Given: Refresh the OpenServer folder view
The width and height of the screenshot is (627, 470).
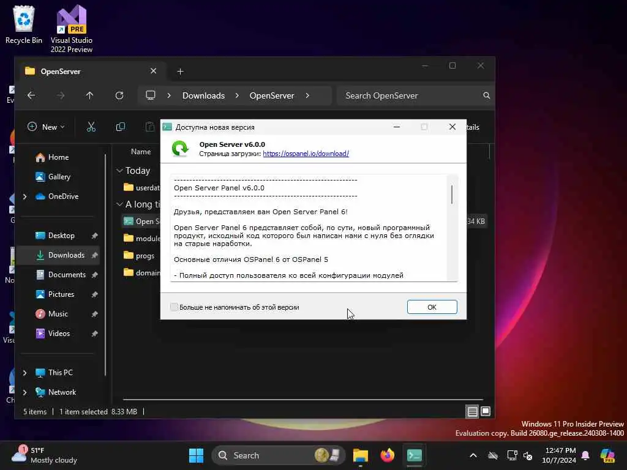Looking at the screenshot, I should pos(119,95).
